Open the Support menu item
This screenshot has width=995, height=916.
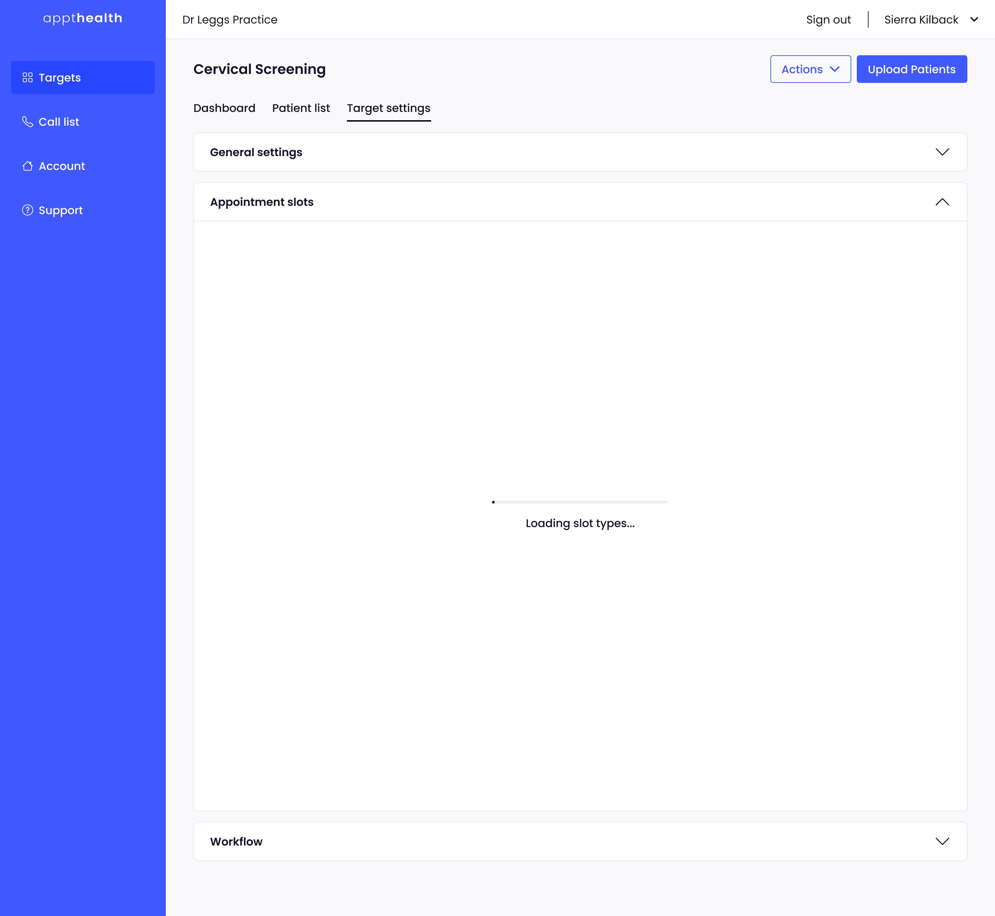click(60, 211)
